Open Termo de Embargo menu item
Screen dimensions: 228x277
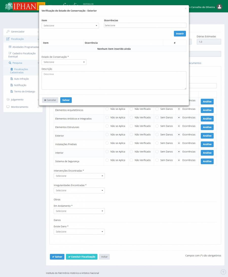[x=24, y=92]
